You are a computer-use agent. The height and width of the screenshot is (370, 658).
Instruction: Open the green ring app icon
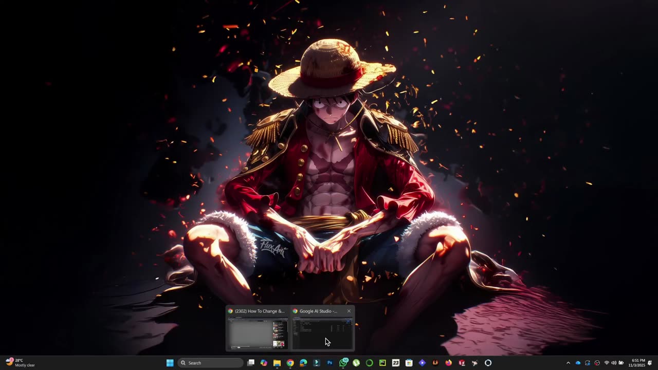pos(369,363)
